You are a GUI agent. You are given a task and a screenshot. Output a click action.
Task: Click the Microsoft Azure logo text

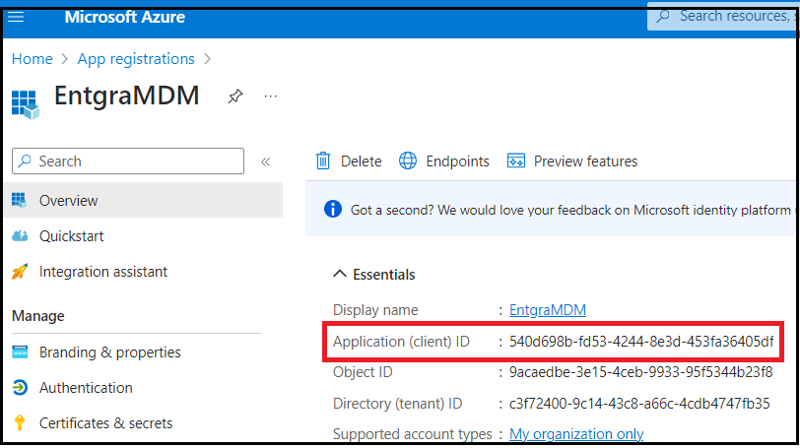click(124, 17)
